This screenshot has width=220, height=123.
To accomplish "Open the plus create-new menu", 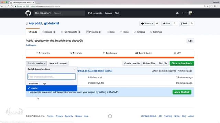I will pyautogui.click(x=184, y=13).
